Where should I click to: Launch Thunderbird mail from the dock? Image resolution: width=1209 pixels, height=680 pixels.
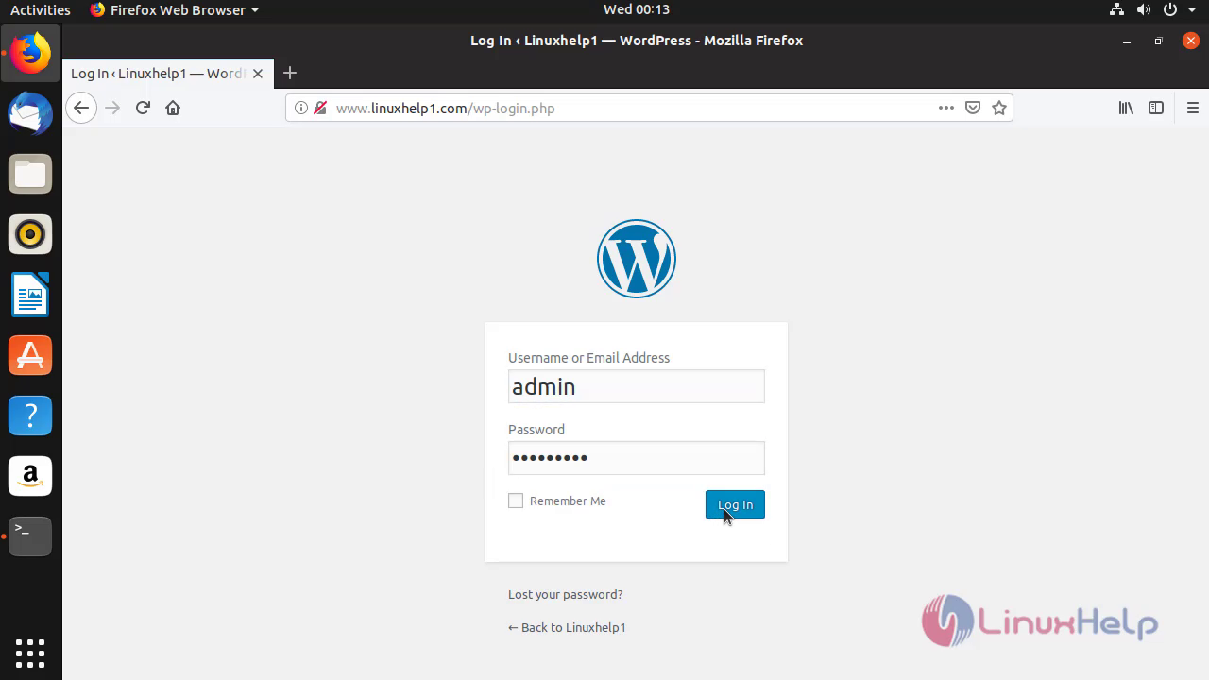click(x=30, y=113)
